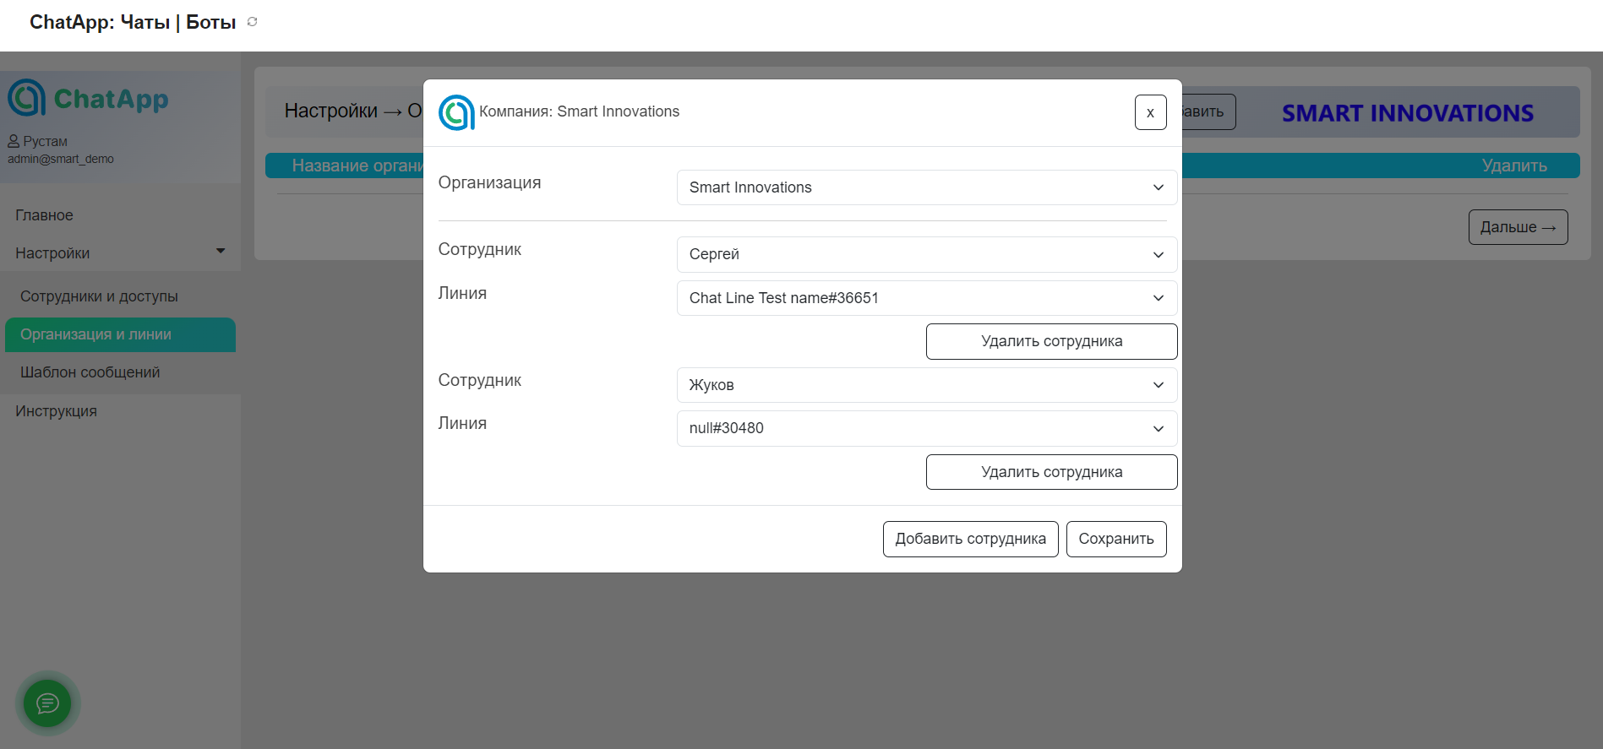Delete the Сергей employee entry
The height and width of the screenshot is (749, 1603).
(1051, 341)
